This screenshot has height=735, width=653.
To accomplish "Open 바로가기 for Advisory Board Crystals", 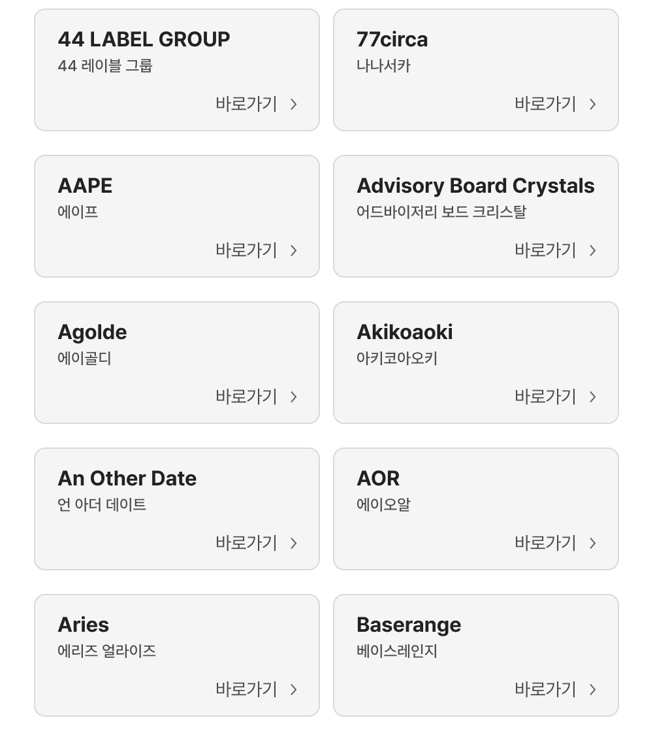I will point(545,250).
